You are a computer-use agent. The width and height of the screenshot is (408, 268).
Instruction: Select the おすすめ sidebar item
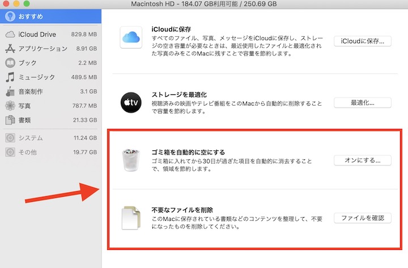(x=51, y=16)
